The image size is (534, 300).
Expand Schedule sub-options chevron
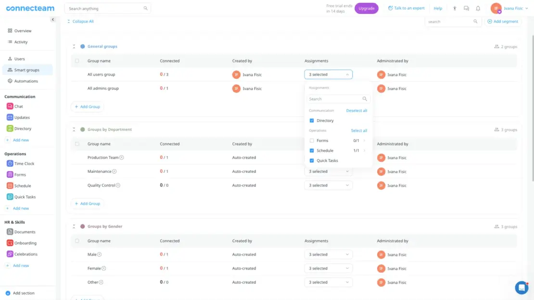pos(364,151)
